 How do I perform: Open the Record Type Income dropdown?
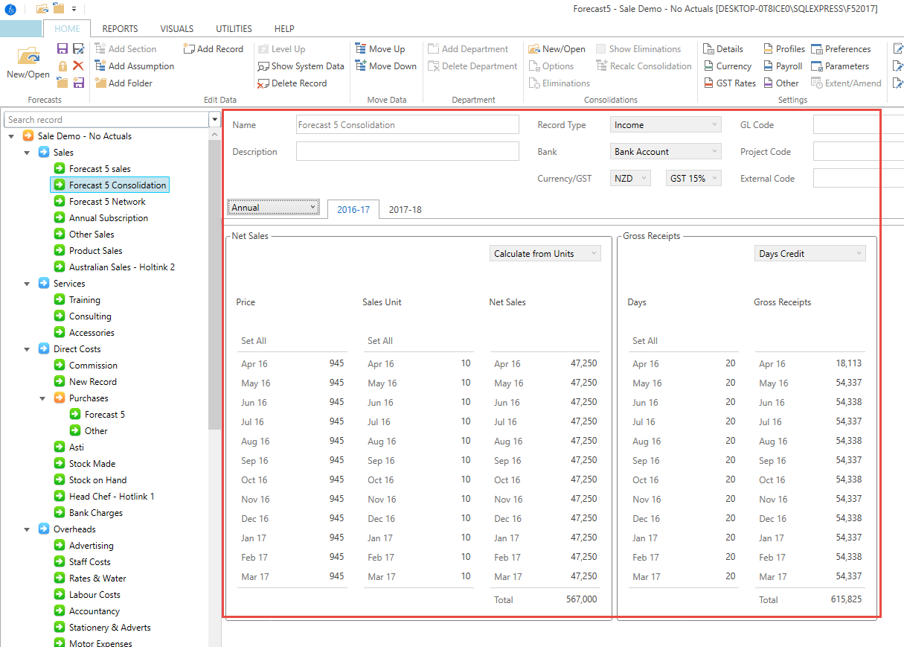click(x=665, y=125)
